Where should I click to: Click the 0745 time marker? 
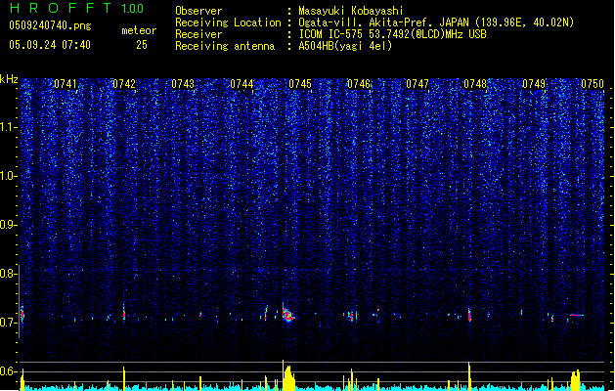[x=300, y=84]
